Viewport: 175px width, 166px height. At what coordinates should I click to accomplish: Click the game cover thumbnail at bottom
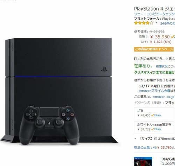pos(143,161)
